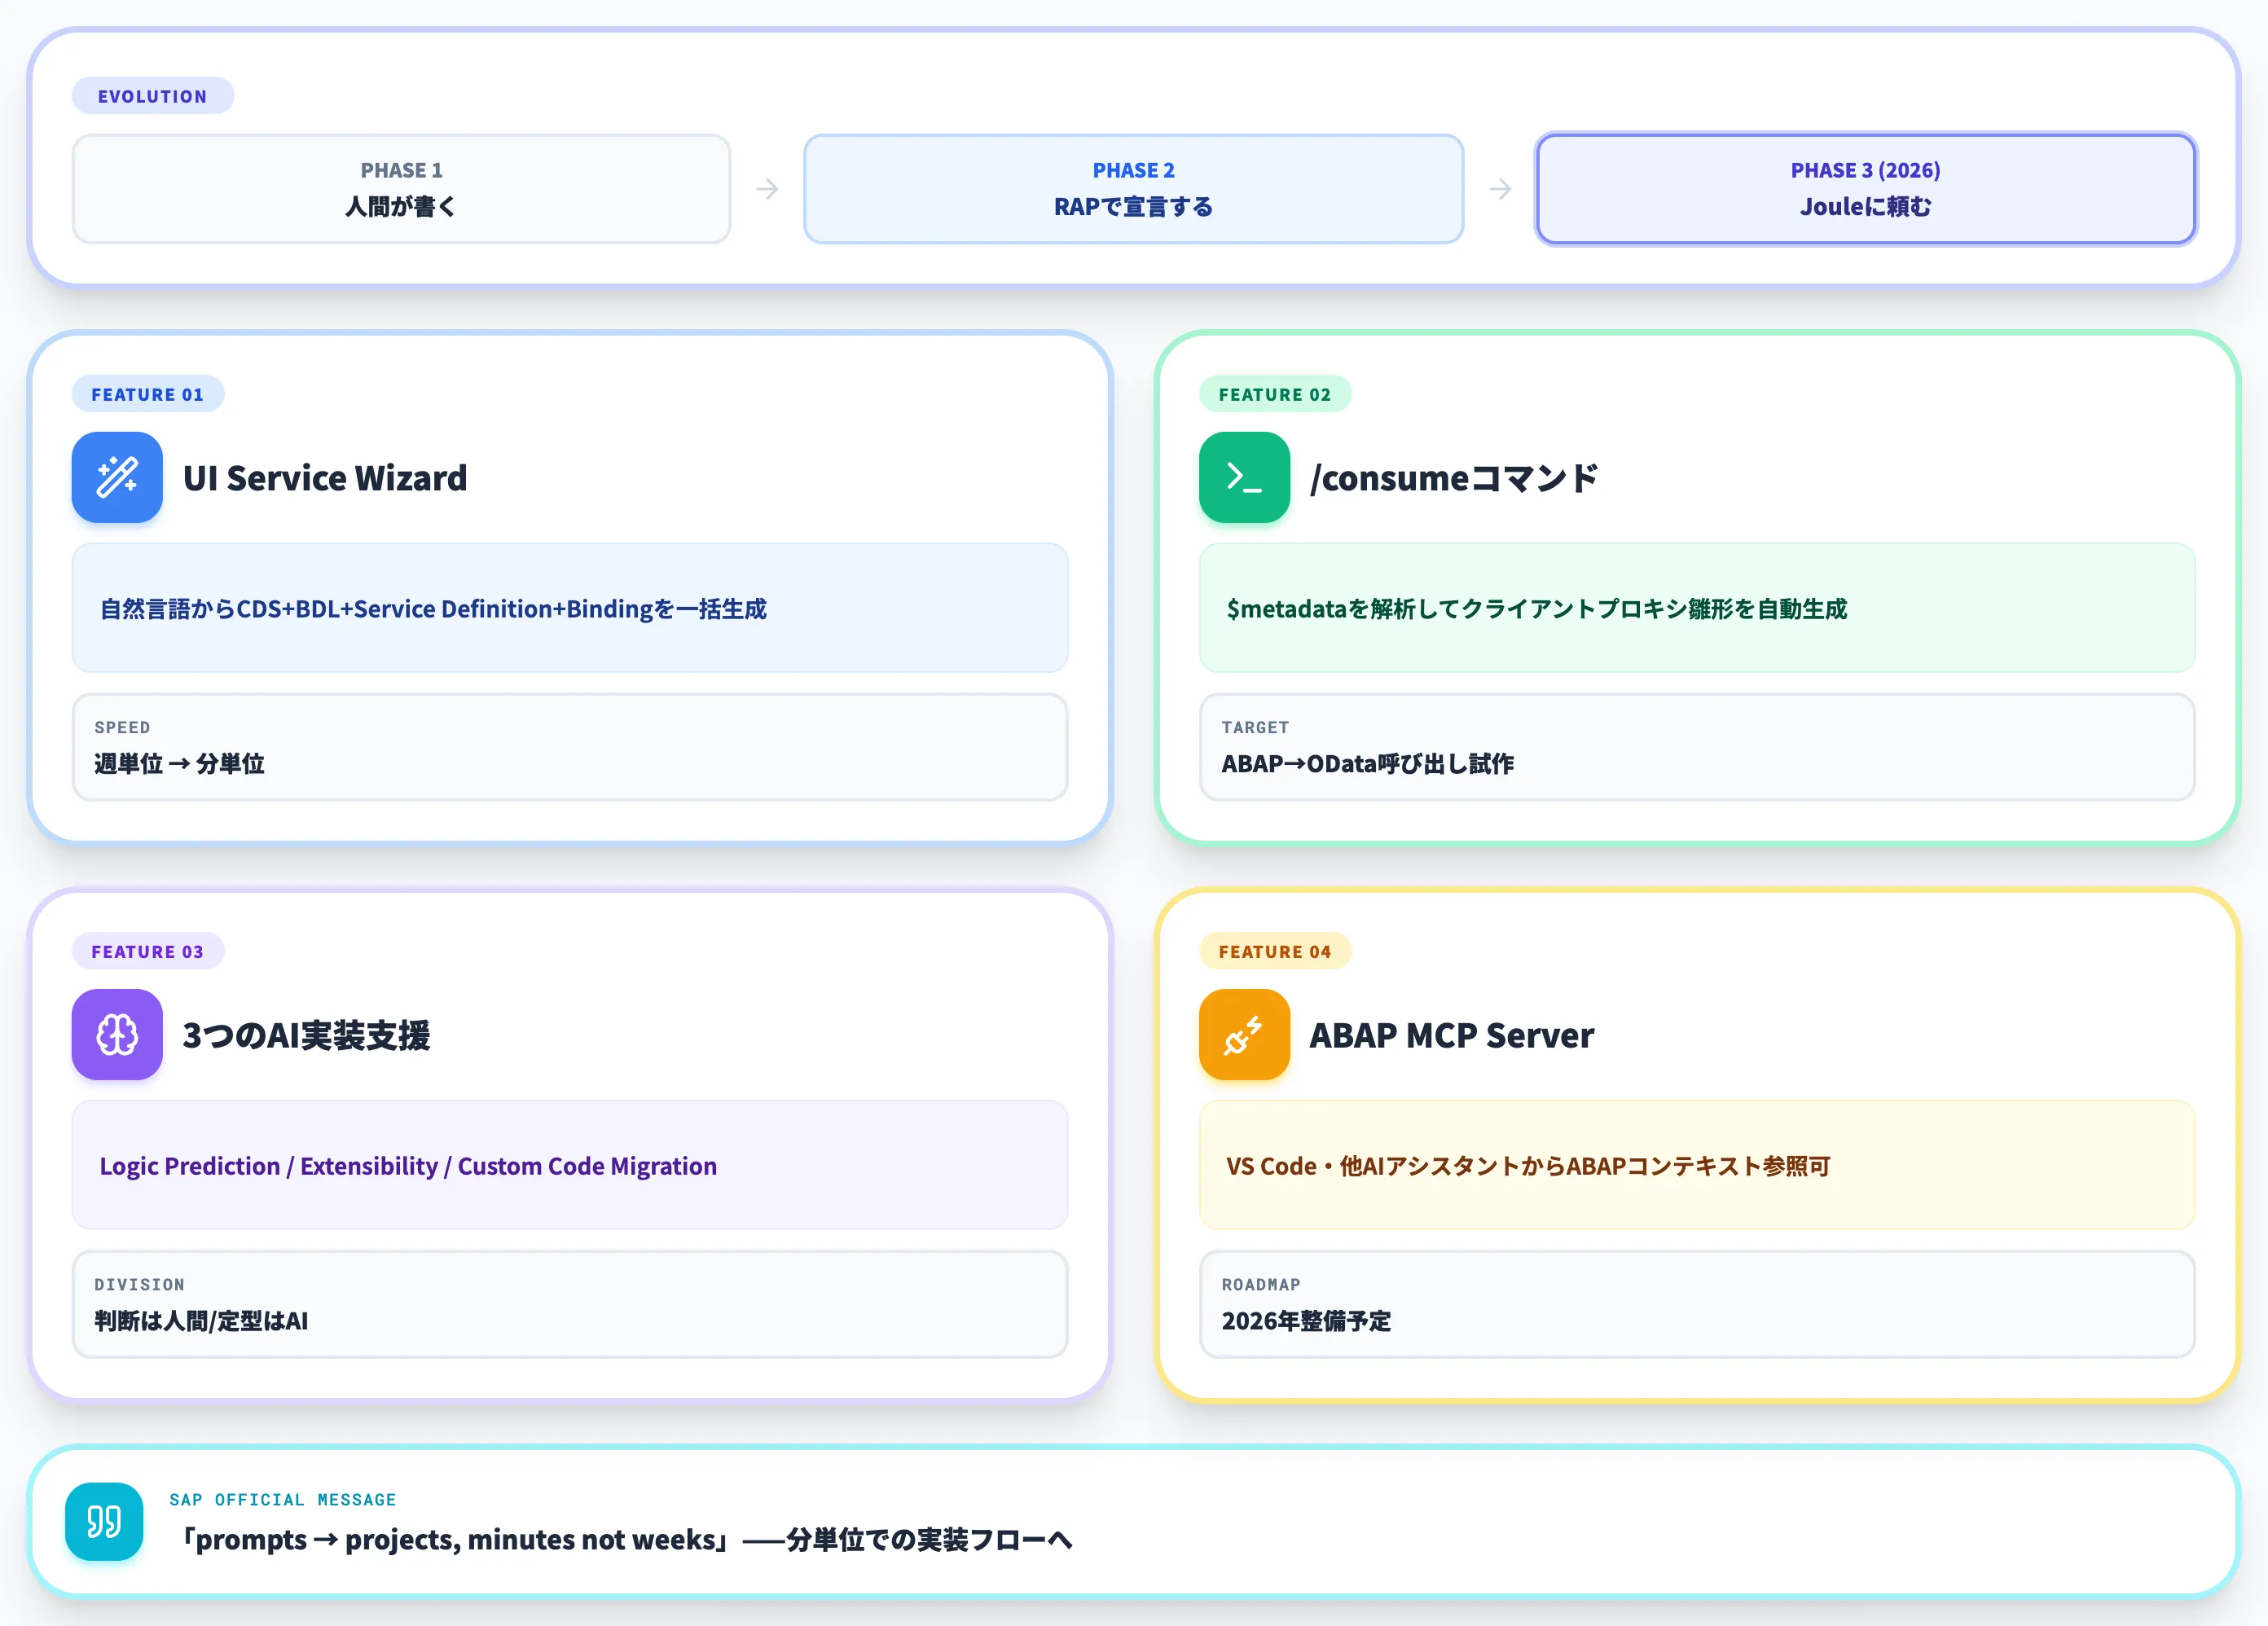The height and width of the screenshot is (1626, 2268).
Task: Click the prompts → projects quote text
Action: [621, 1539]
